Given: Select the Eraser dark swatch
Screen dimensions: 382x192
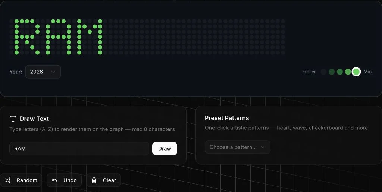Looking at the screenshot, I should 323,72.
